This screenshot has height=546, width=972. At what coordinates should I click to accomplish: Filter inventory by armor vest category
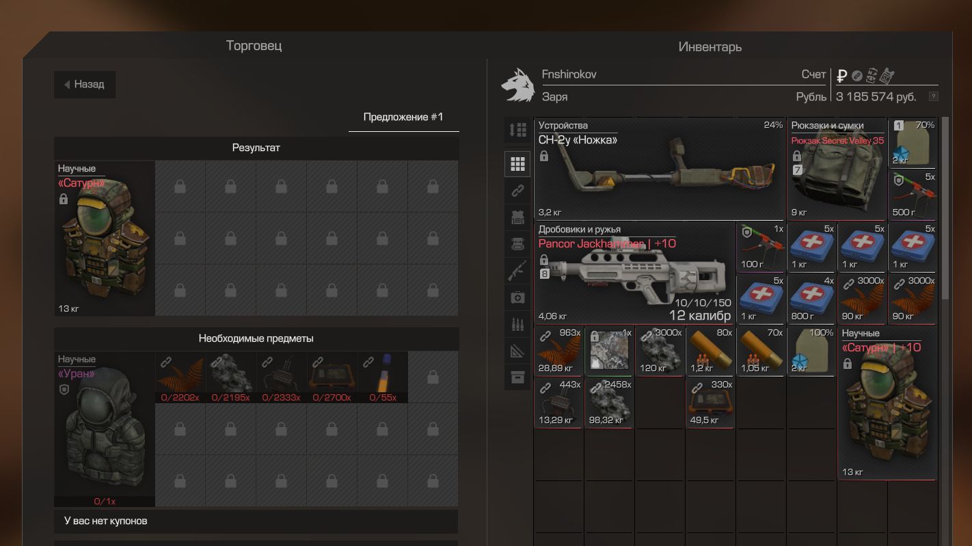point(517,217)
